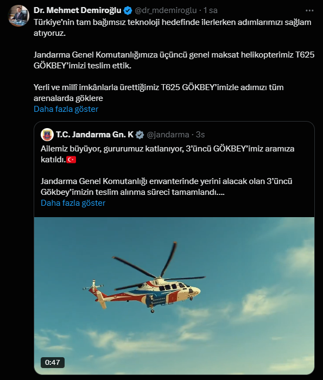The image size is (323, 380).
Task: Click main tweet text about T625 GÖKBEY delivery
Action: [x=174, y=60]
